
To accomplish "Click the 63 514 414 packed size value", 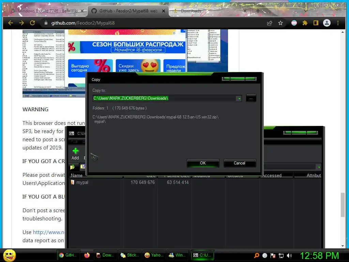I will click(178, 182).
